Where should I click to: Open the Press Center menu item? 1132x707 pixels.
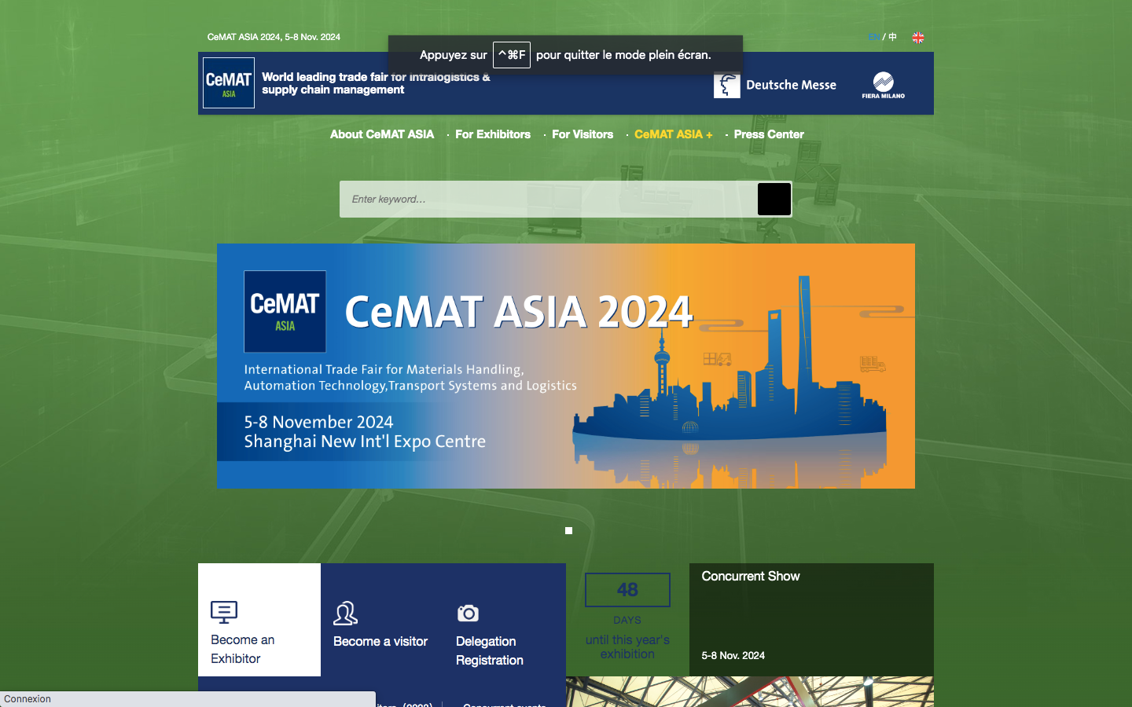(768, 134)
